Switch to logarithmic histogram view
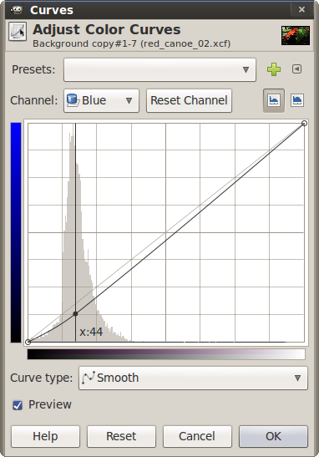 [297, 100]
